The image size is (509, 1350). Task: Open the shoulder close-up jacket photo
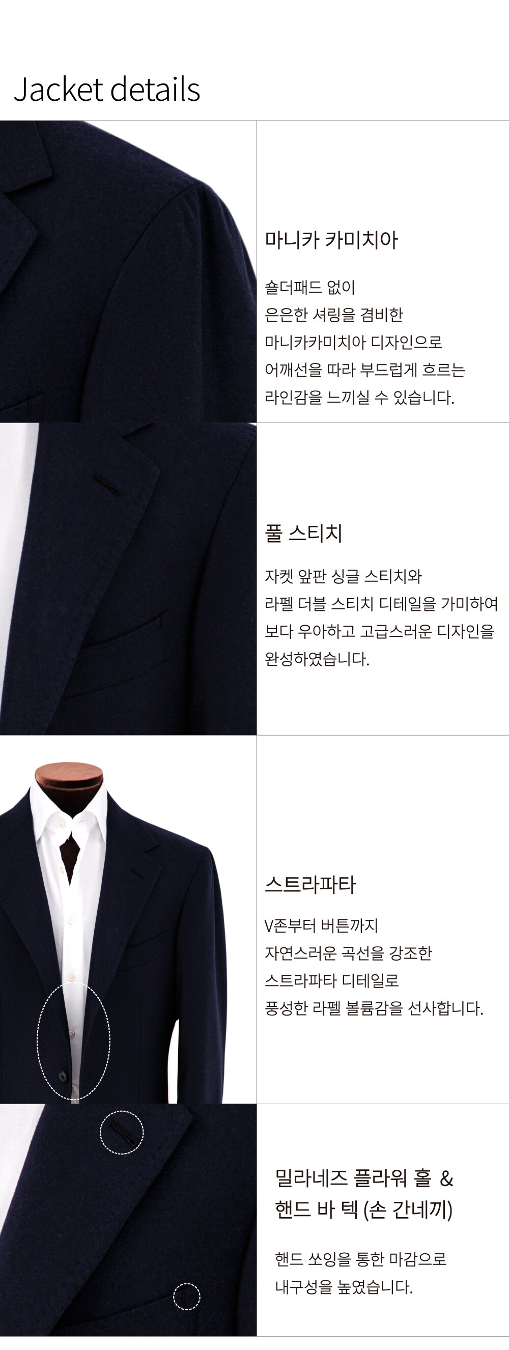pyautogui.click(x=128, y=271)
